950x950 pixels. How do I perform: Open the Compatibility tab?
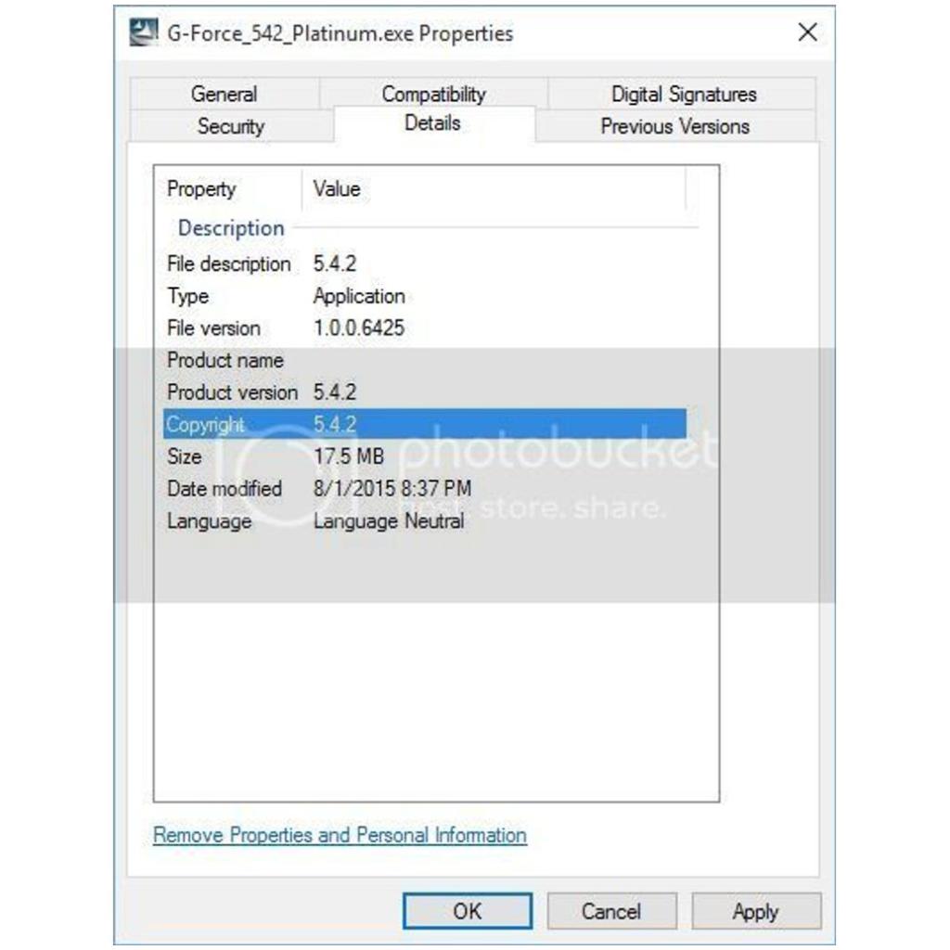[x=434, y=94]
